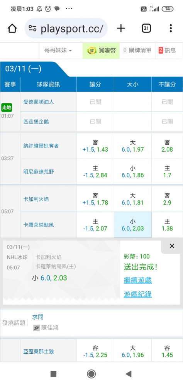Tap the Android back navigation button
Viewport: 183px width, 386px height.
coord(129,374)
